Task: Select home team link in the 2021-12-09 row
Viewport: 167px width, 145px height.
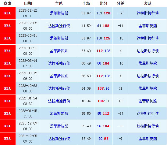Action: pos(59,126)
